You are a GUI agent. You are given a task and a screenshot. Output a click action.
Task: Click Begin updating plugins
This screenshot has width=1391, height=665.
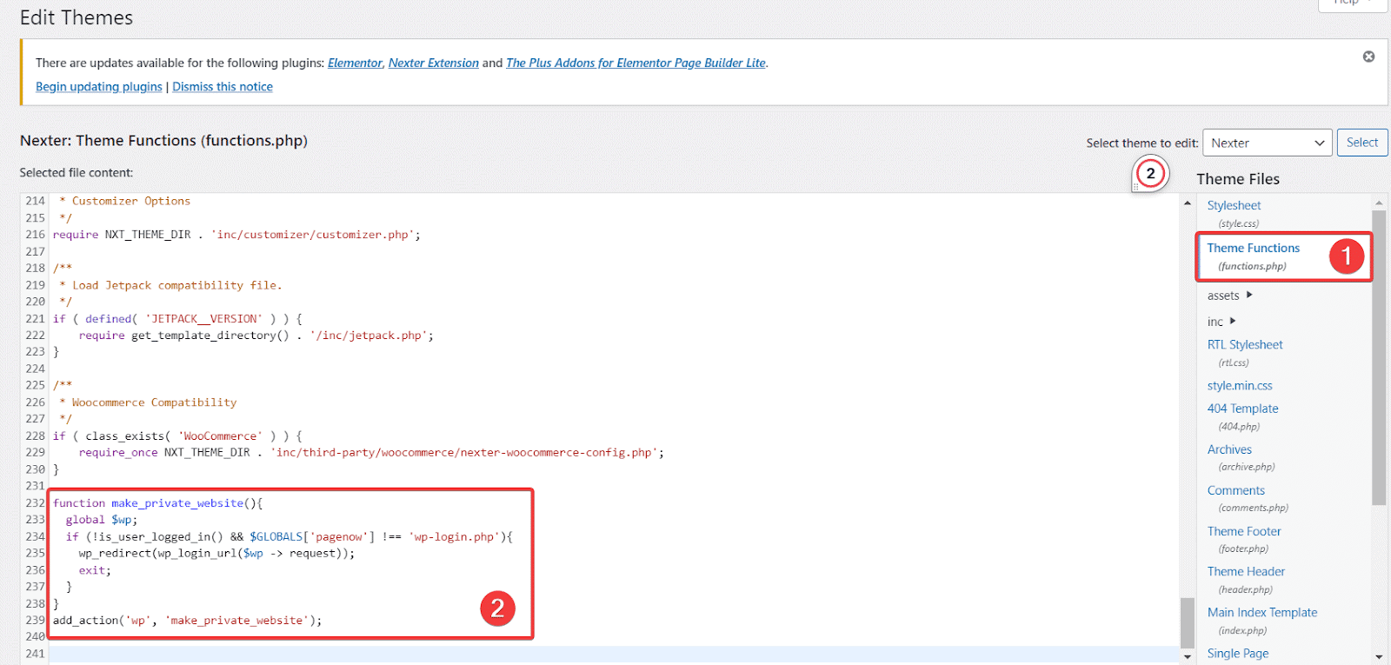coord(99,87)
